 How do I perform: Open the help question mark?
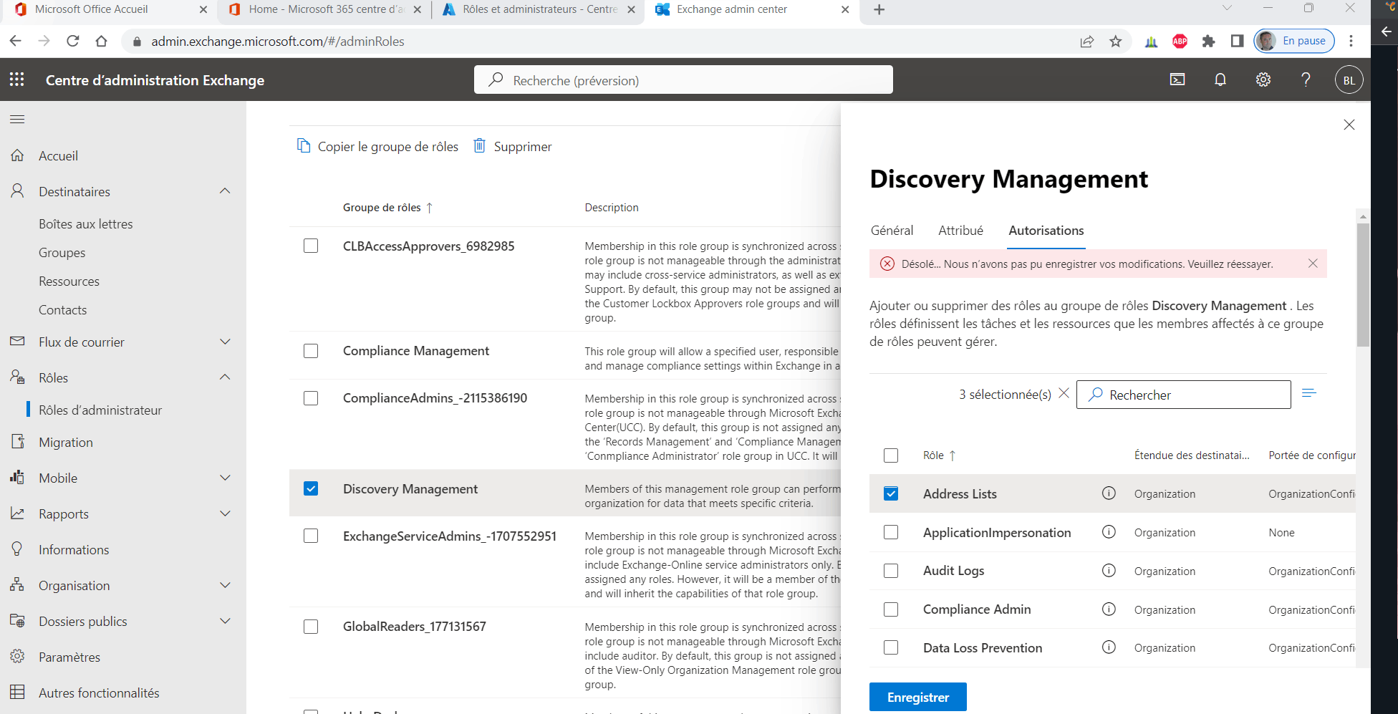click(1306, 79)
